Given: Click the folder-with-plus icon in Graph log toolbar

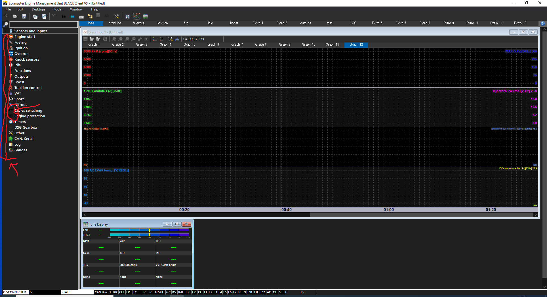Looking at the screenshot, I should [98, 39].
